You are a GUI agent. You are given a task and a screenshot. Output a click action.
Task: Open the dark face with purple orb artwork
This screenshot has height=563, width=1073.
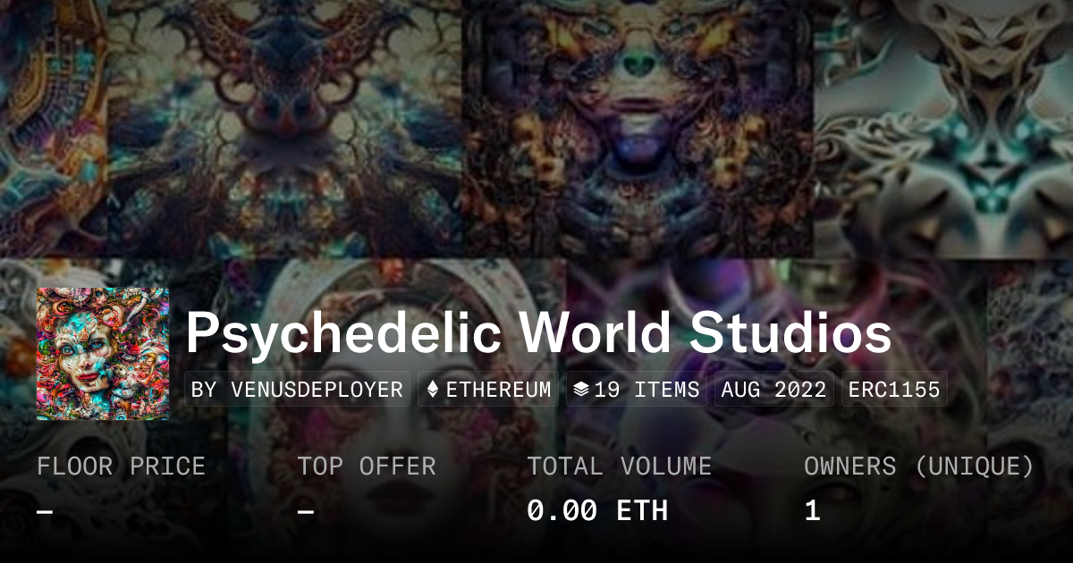638,129
